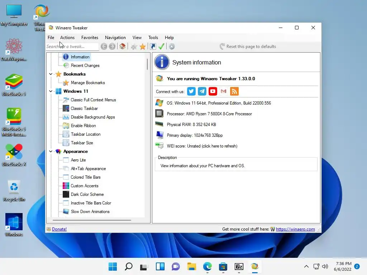The height and width of the screenshot is (275, 367).
Task: Click the Gmail contact icon
Action: tap(224, 91)
